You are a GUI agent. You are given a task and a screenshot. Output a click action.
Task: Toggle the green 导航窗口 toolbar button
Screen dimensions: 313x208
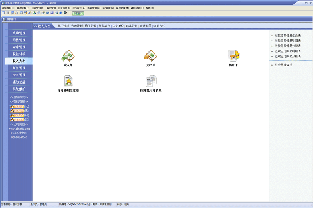coord(78,13)
